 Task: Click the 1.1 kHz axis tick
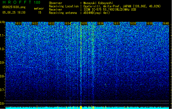[2, 35]
